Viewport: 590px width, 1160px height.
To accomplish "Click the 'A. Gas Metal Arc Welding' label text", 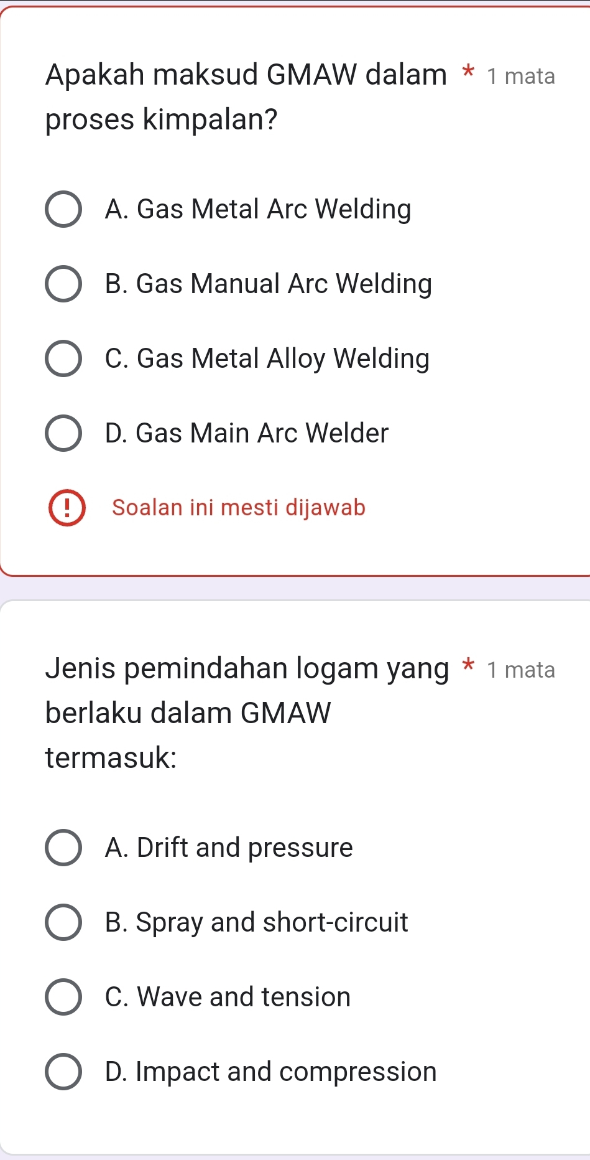I will tap(258, 210).
